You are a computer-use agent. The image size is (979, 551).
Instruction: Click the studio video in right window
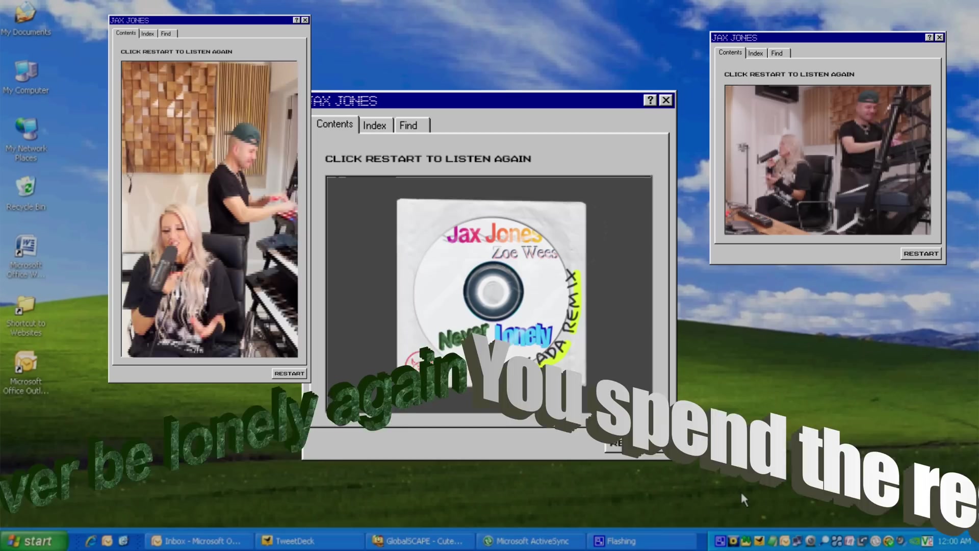(828, 160)
